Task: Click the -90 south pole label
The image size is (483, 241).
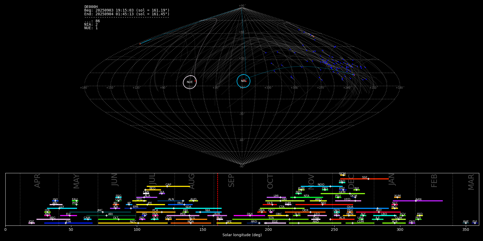Action: [x=242, y=167]
